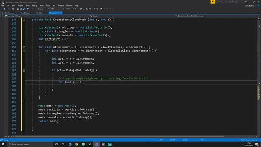This screenshot has width=261, height=147.
Task: Click 'return mesh;' on line 170
Action: [x=48, y=121]
